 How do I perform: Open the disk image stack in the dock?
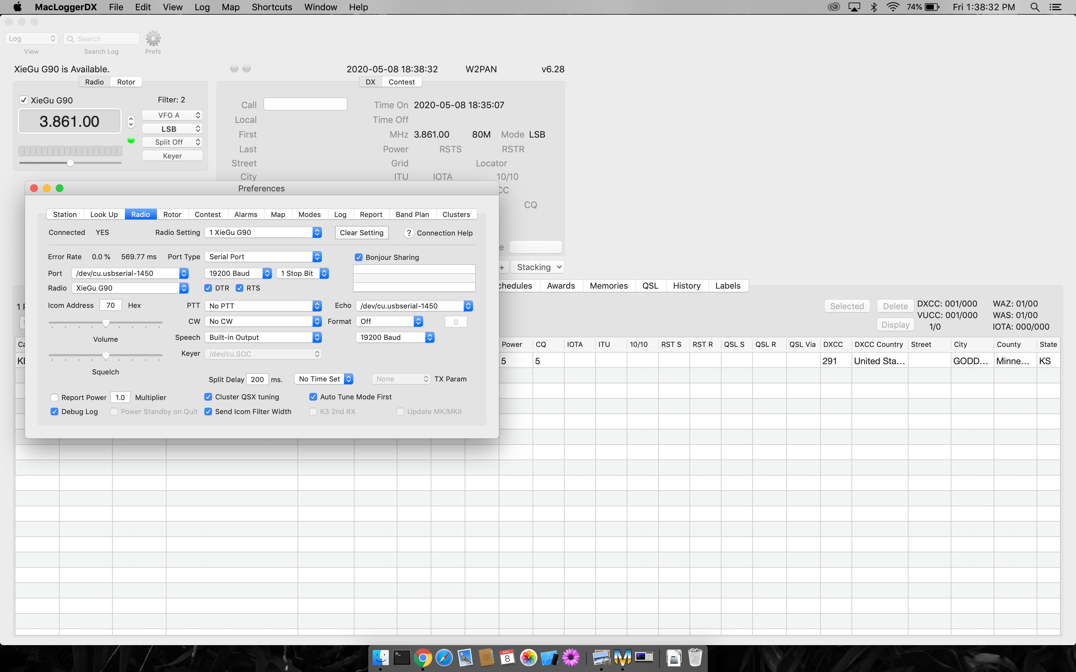[674, 657]
